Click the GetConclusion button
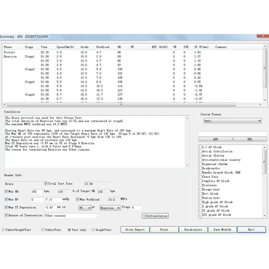This screenshot has height=269, width=269. 155,216
